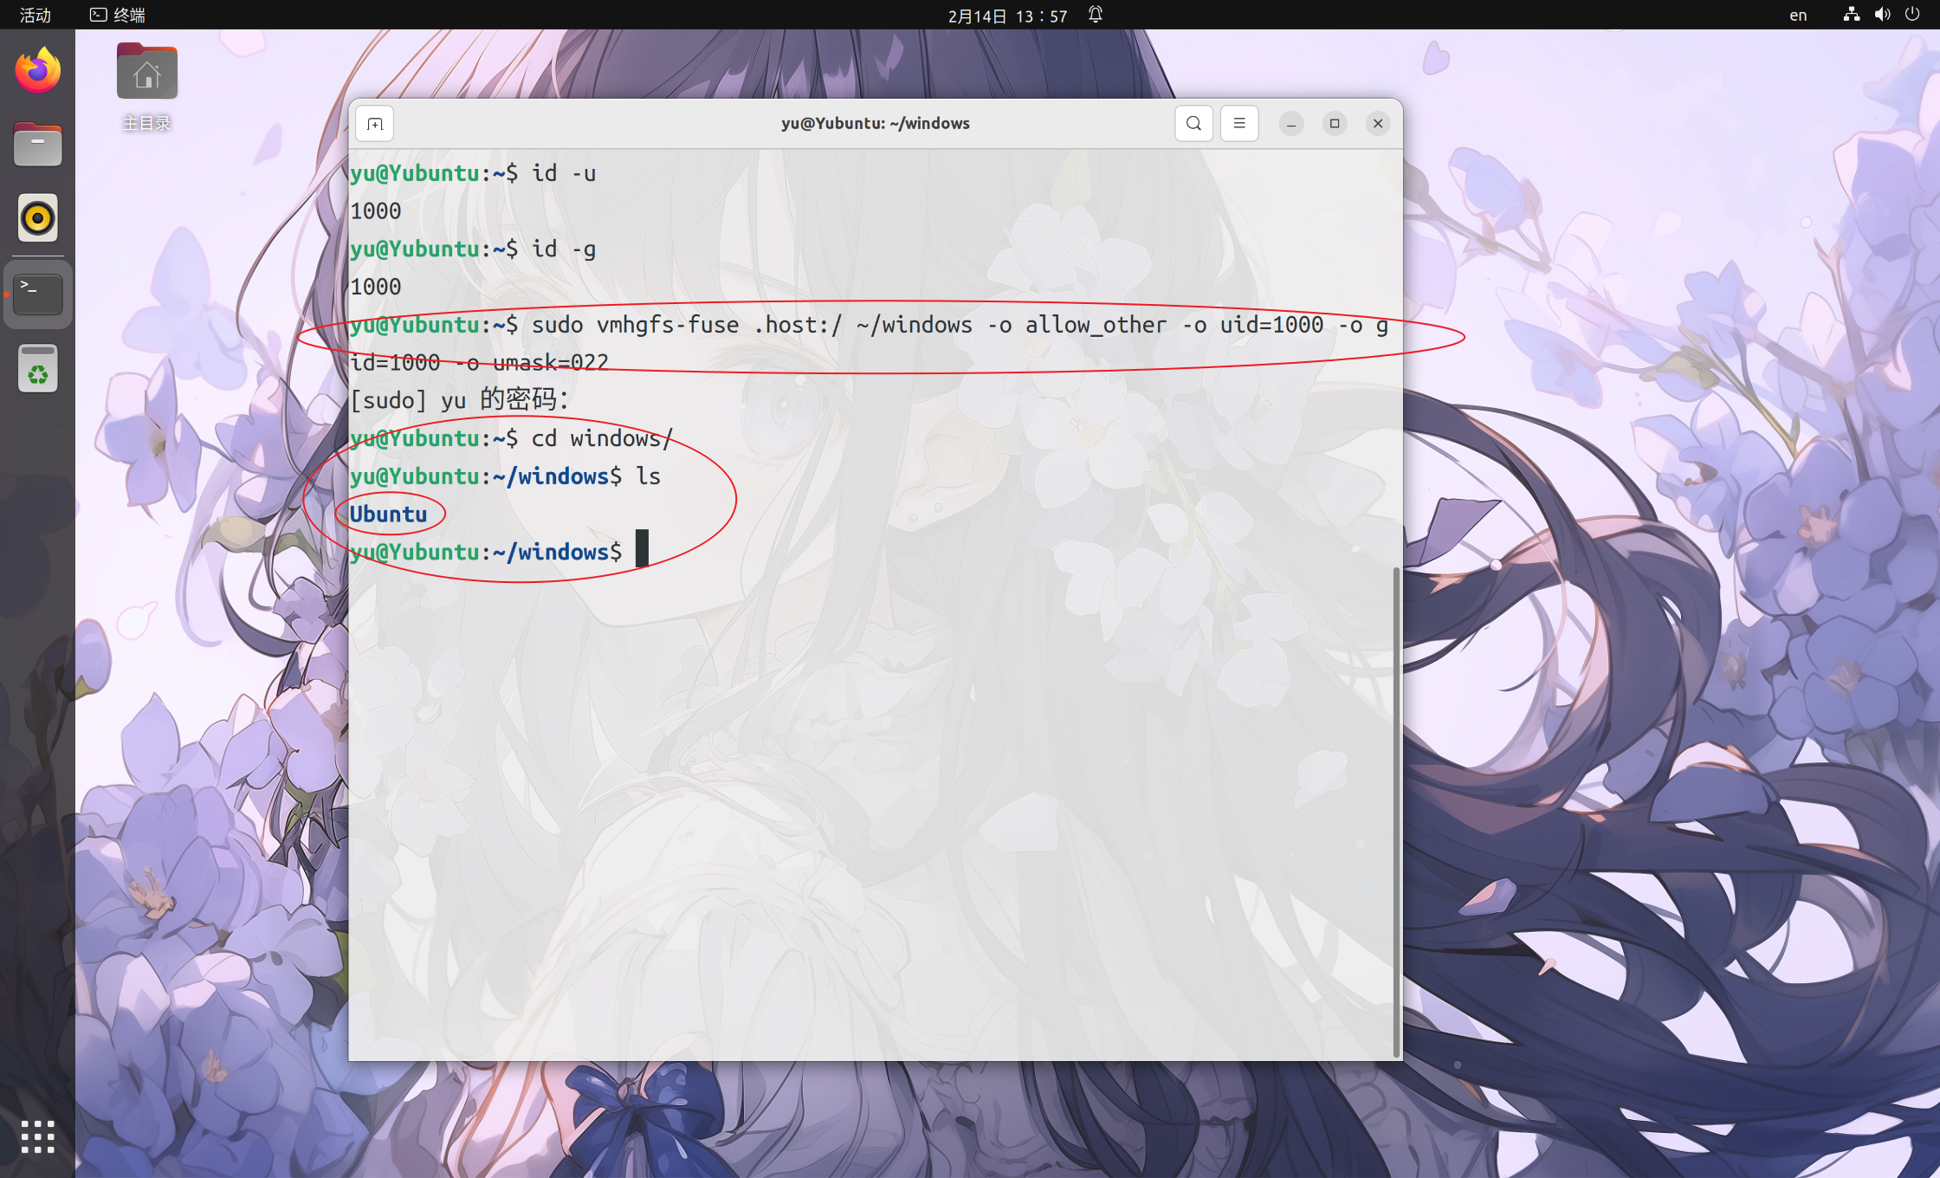Launch Firefox from the dock

coord(38,71)
